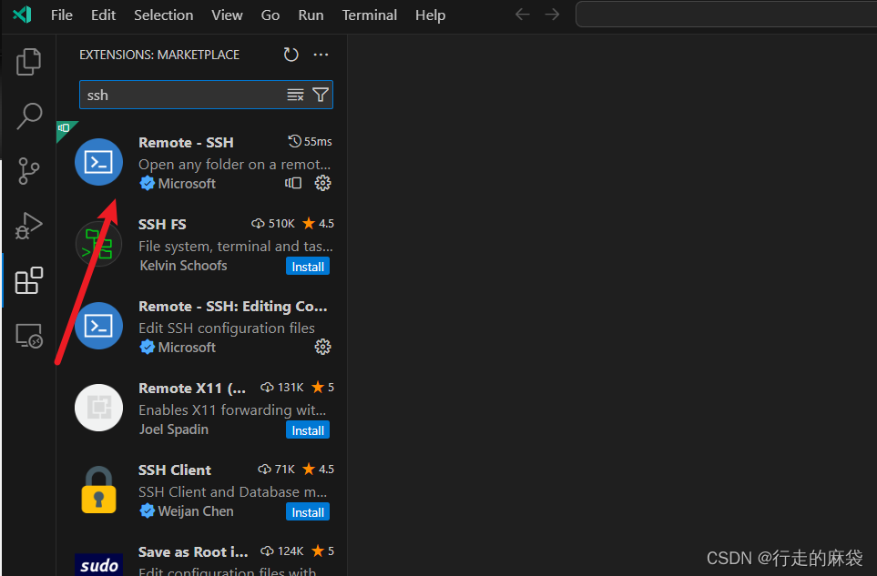Image resolution: width=877 pixels, height=576 pixels.
Task: Open SSH FS extension icon
Action: point(99,244)
